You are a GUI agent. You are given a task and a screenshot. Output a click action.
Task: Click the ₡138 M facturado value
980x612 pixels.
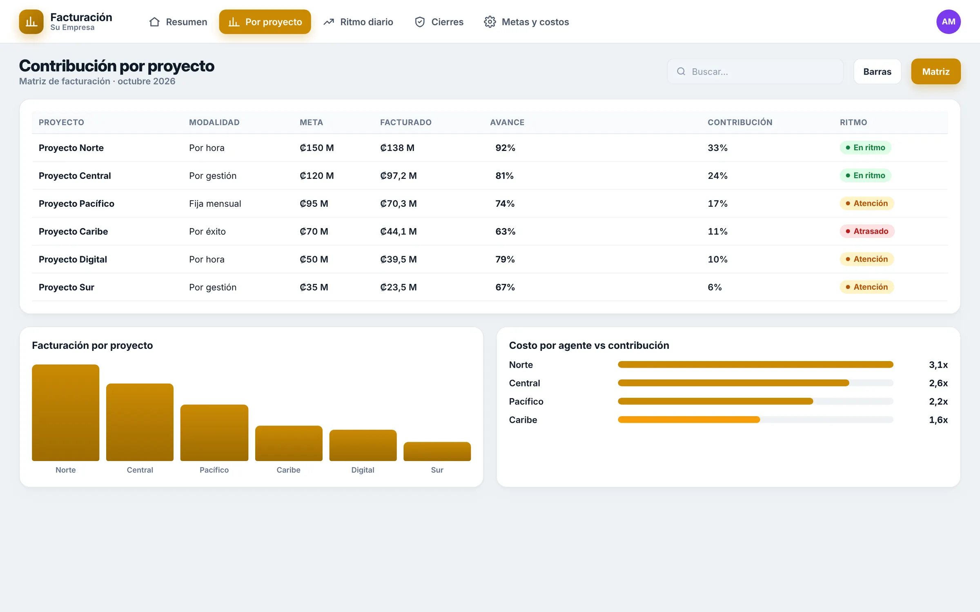(397, 148)
